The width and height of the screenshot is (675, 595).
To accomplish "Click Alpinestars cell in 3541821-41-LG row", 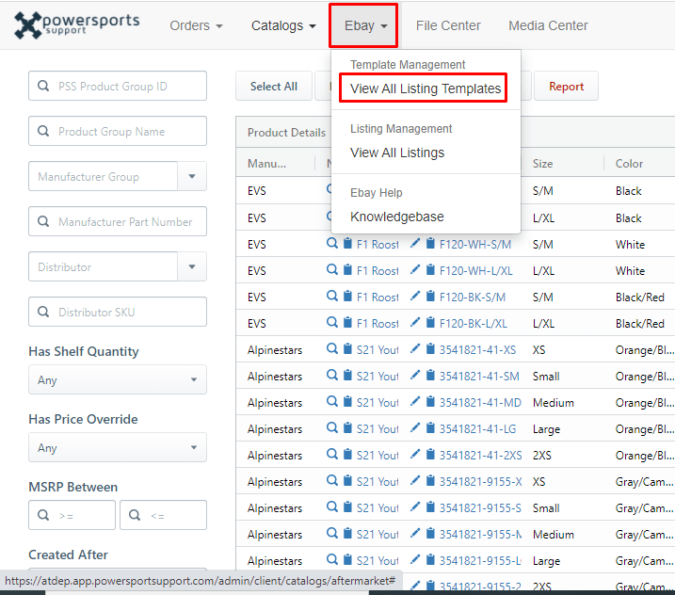I will coord(275,428).
